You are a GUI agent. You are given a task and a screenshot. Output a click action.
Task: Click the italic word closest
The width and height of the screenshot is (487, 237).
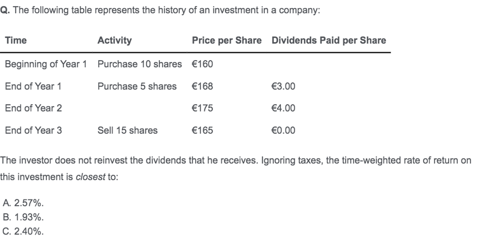(90, 177)
